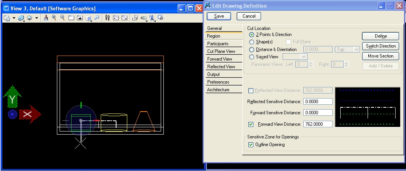Open the Reflected View tab
The image size is (406, 171).
tap(223, 67)
